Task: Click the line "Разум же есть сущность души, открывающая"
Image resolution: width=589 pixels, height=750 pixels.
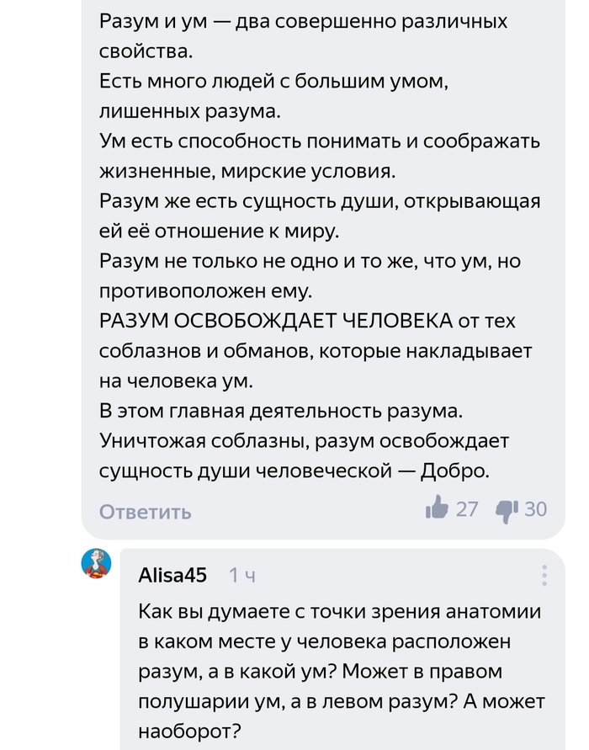Action: pyautogui.click(x=320, y=201)
